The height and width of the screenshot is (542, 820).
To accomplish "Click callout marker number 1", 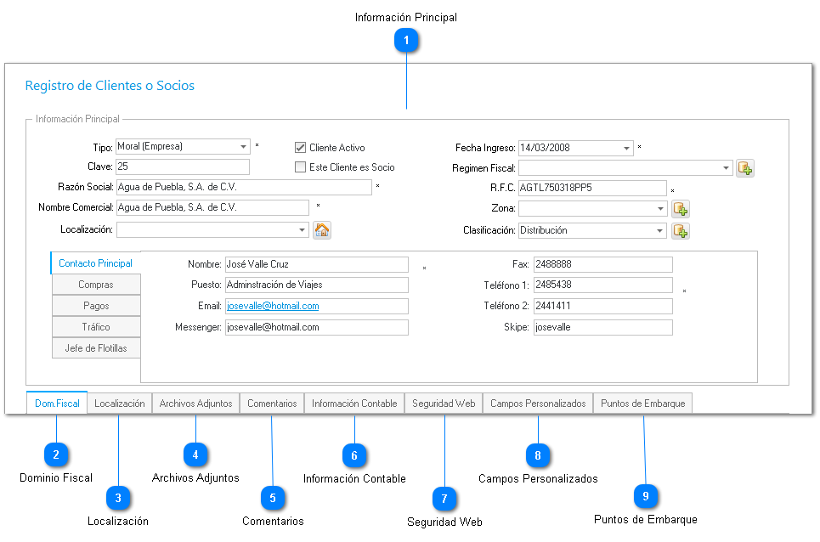I will pyautogui.click(x=406, y=41).
